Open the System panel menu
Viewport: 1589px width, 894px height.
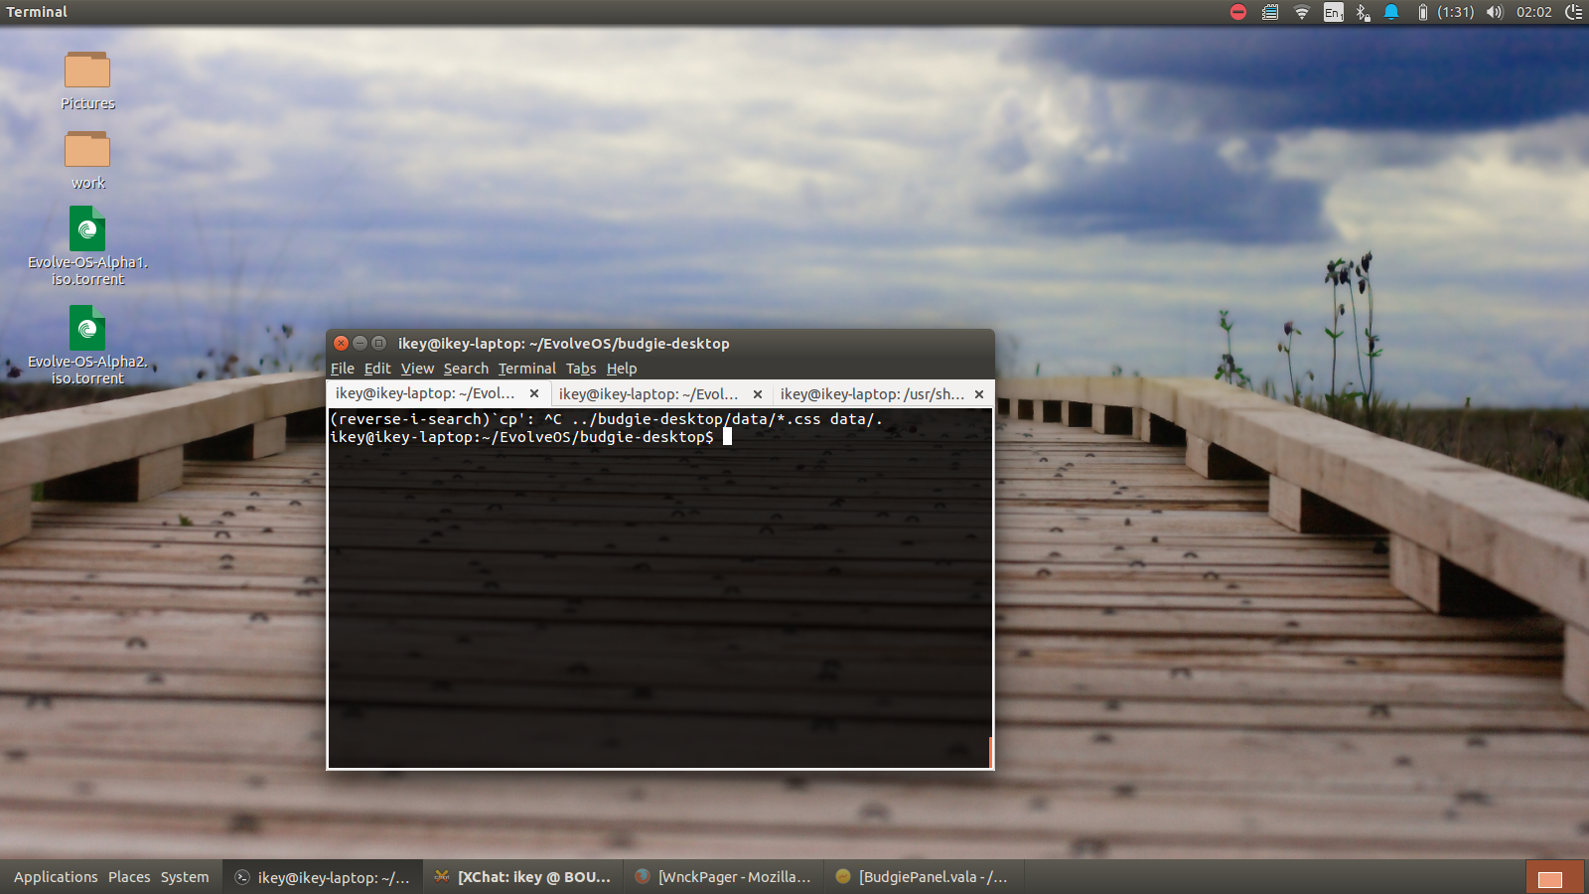(x=185, y=877)
